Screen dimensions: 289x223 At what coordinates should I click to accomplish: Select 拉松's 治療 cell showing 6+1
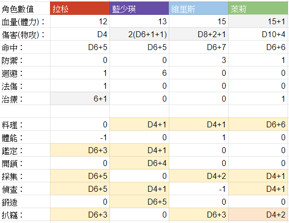tap(80, 99)
